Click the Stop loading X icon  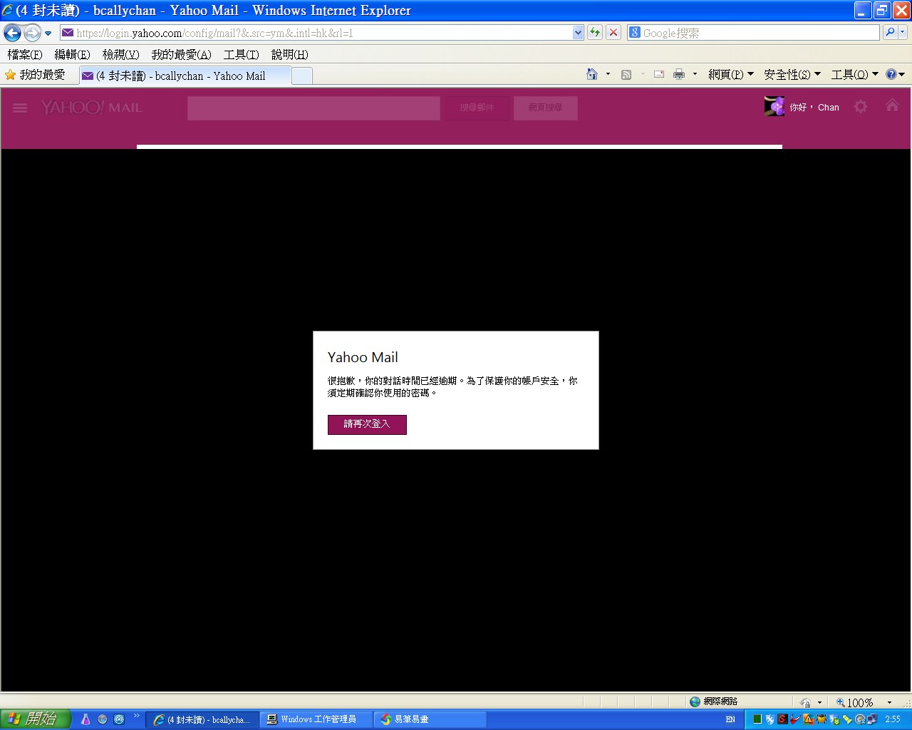(x=613, y=33)
